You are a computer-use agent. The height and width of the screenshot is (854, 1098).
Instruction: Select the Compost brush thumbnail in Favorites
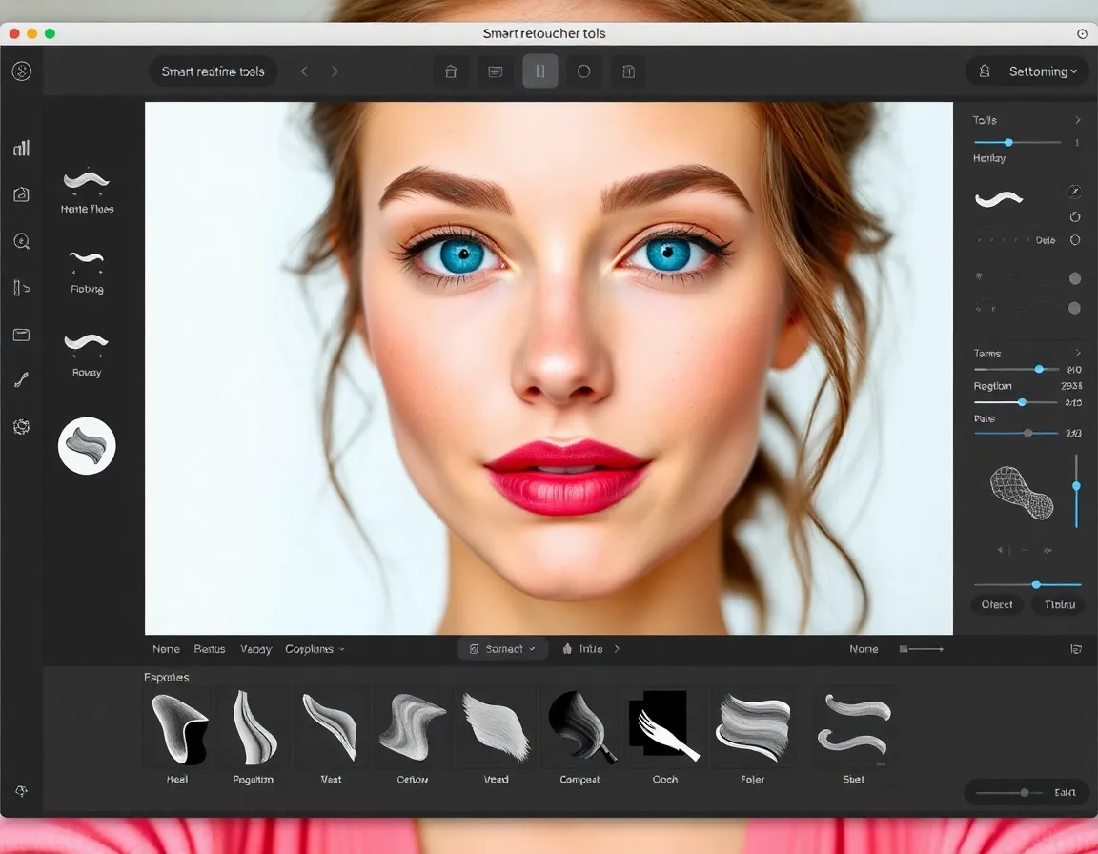click(x=579, y=726)
